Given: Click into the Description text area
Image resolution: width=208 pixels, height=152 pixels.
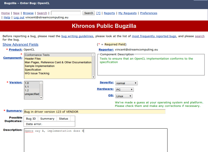Looking at the screenshot, I should click(x=96, y=140).
